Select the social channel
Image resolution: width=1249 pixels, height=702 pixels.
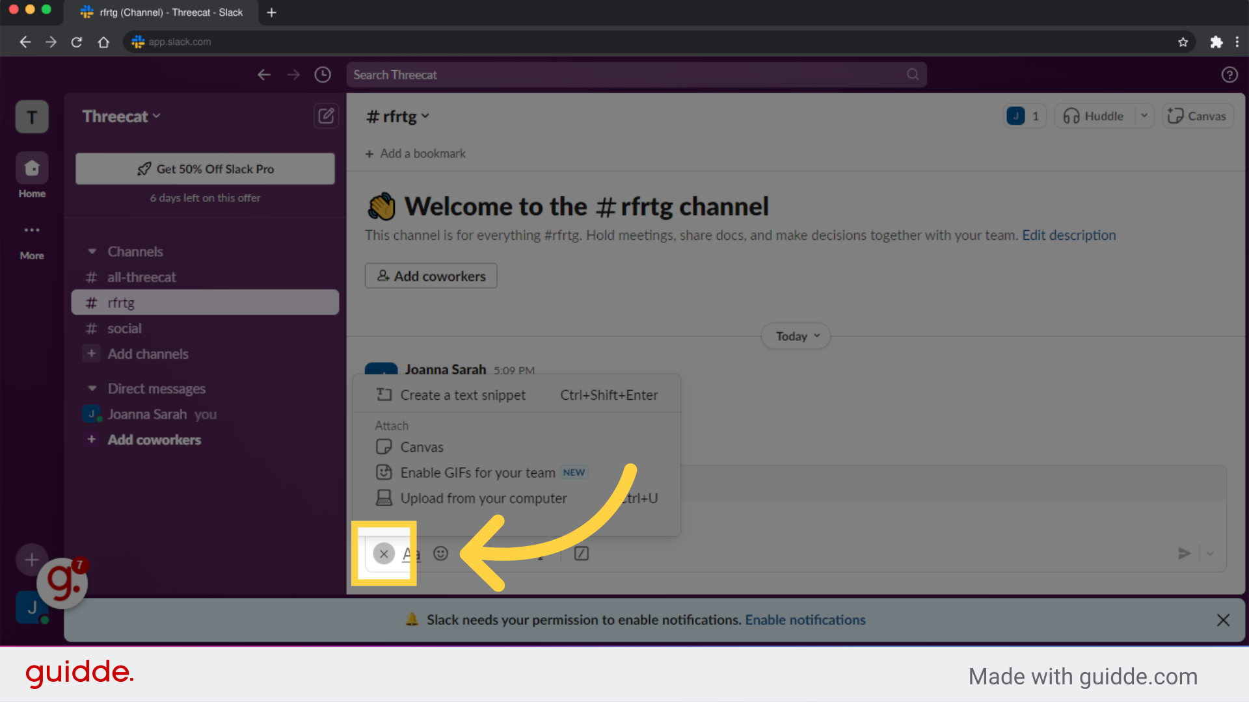tap(124, 328)
